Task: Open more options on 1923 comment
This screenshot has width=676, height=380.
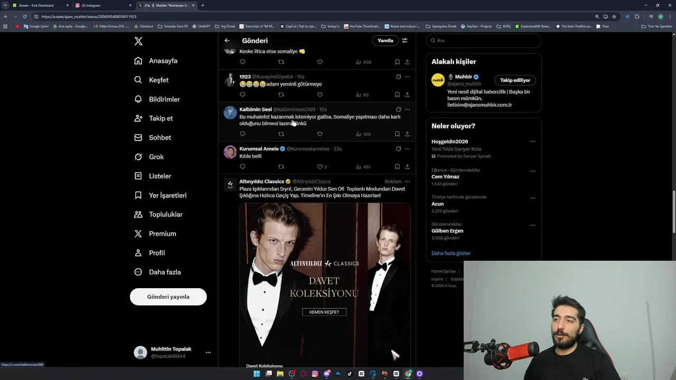Action: click(407, 77)
